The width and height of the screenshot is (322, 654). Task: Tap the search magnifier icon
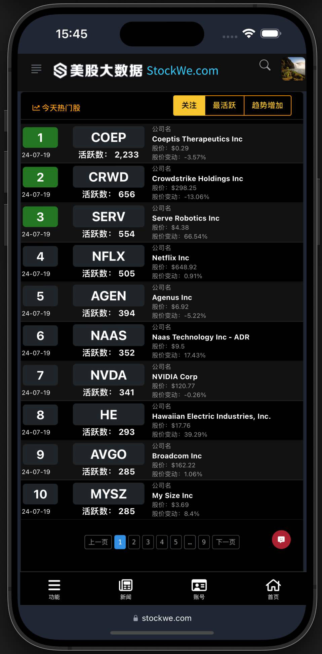pos(265,65)
